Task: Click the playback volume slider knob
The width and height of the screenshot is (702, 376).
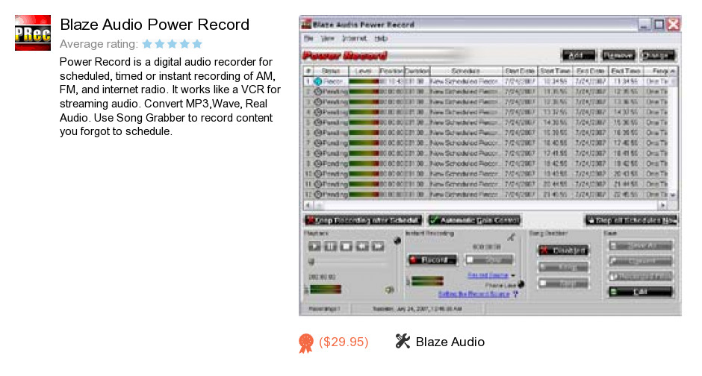Action: 397,242
